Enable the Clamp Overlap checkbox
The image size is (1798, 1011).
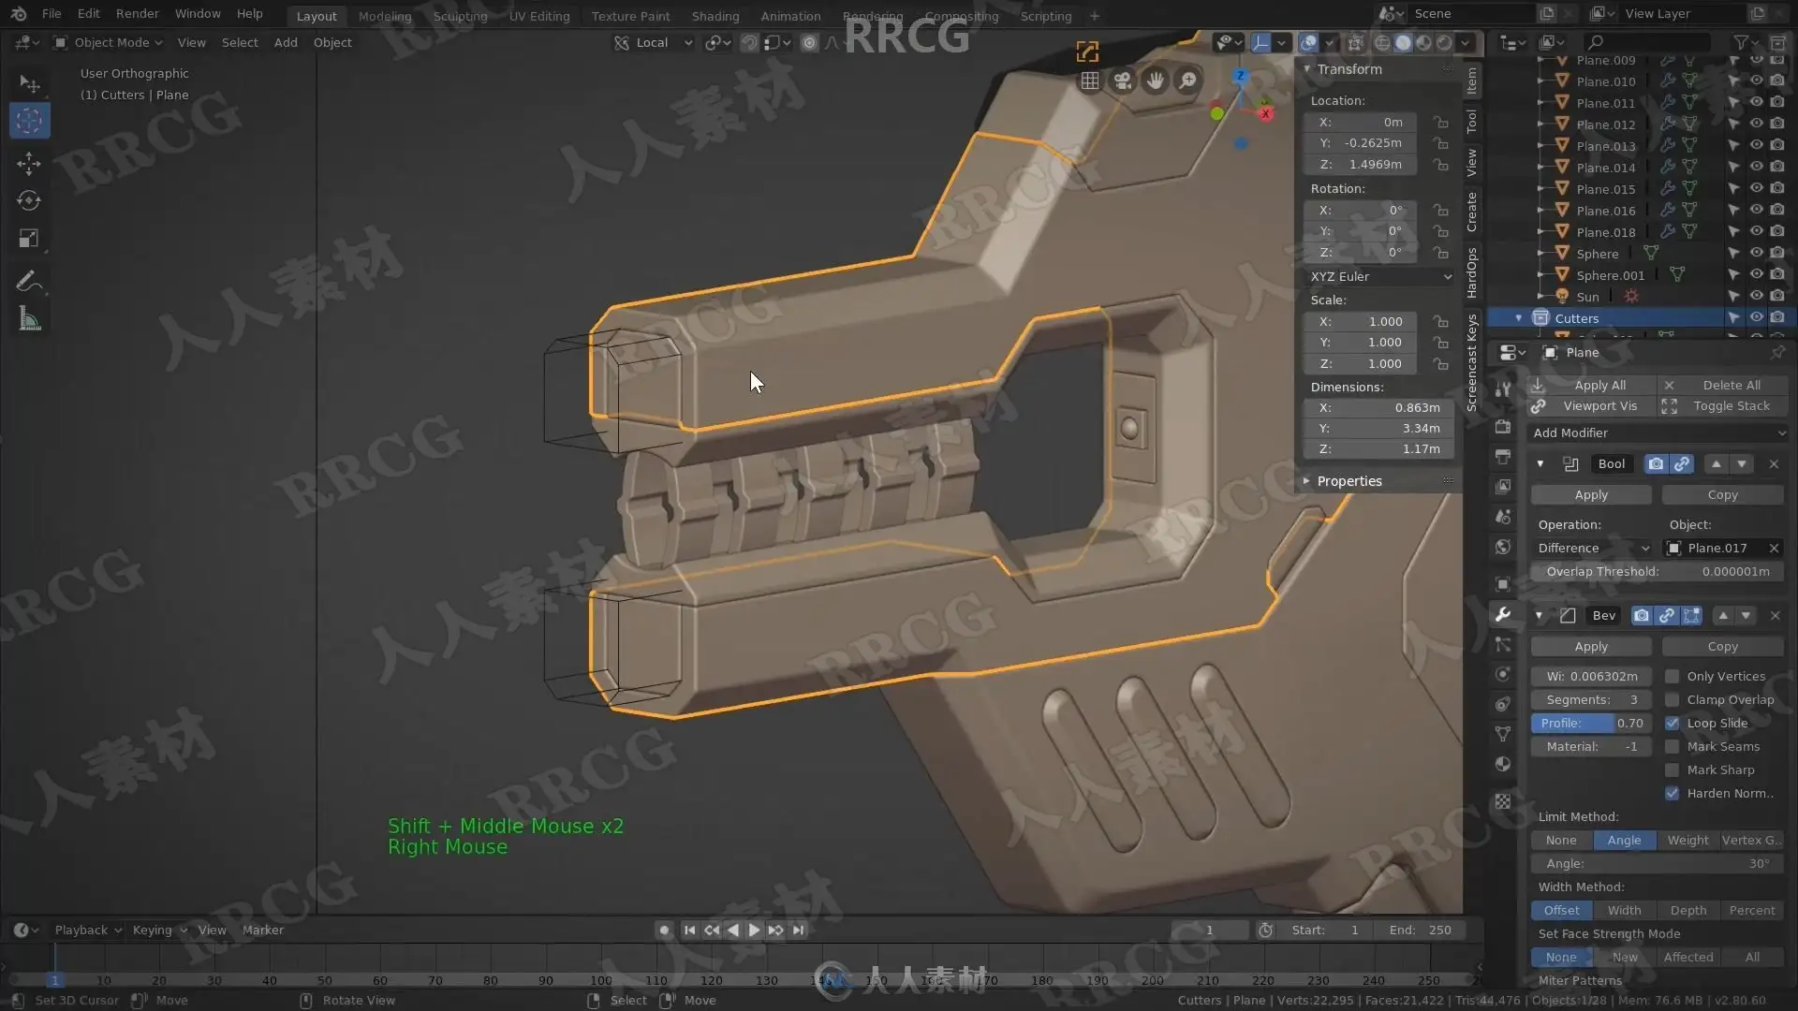tap(1672, 700)
